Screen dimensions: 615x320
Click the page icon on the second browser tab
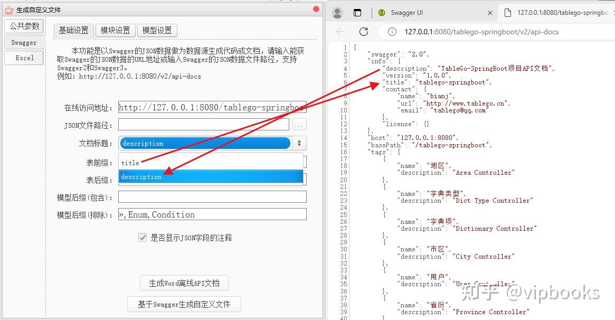click(509, 12)
